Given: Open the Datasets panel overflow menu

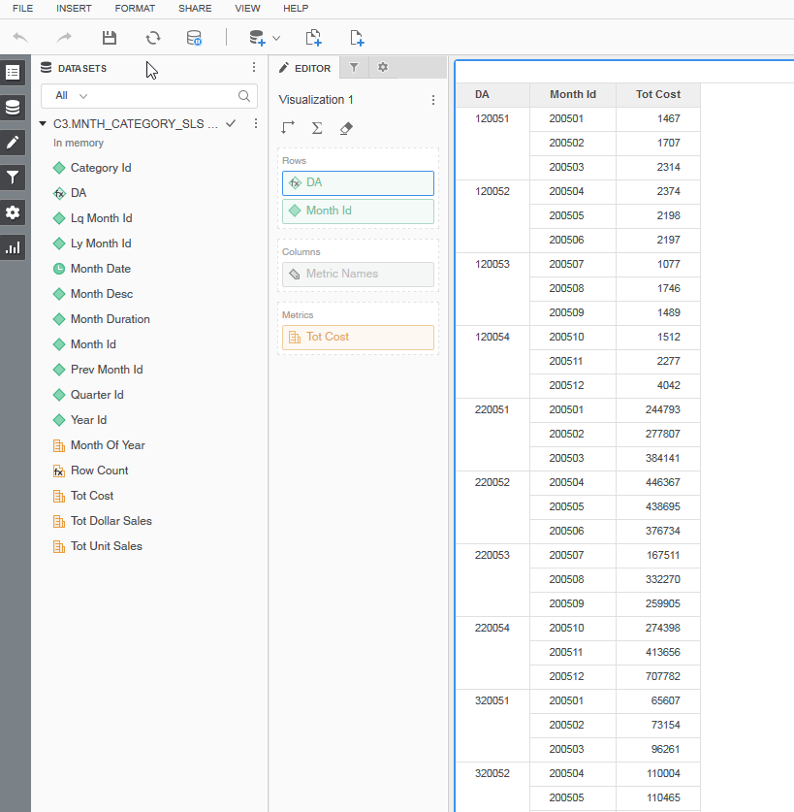Looking at the screenshot, I should point(253,67).
